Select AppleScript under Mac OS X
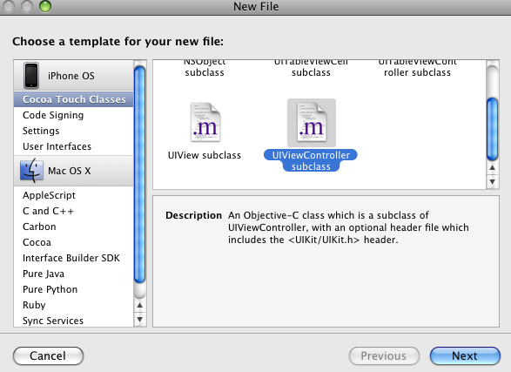 click(x=49, y=195)
